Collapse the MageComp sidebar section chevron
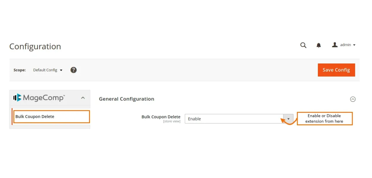Image resolution: width=372 pixels, height=178 pixels. [x=83, y=98]
